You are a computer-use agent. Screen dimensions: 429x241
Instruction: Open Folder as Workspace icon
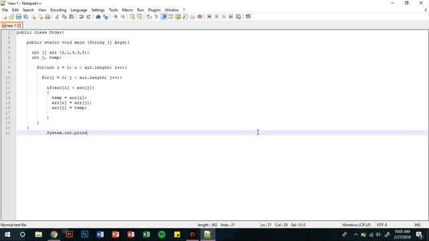pyautogui.click(x=192, y=17)
